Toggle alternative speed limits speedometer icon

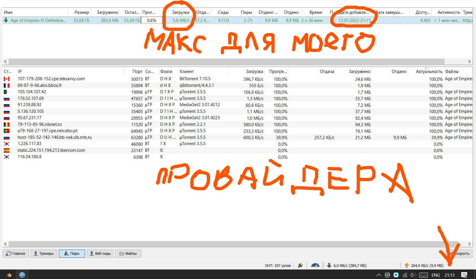[315, 265]
